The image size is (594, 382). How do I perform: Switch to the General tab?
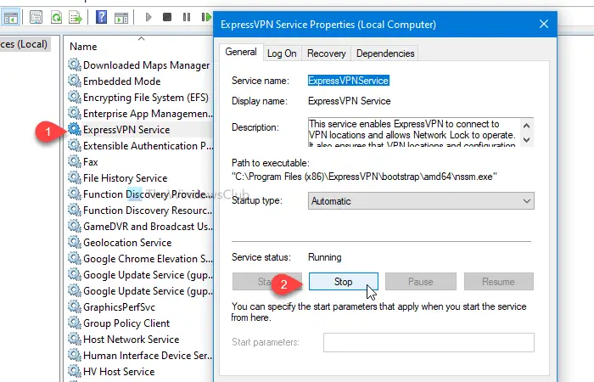(241, 52)
